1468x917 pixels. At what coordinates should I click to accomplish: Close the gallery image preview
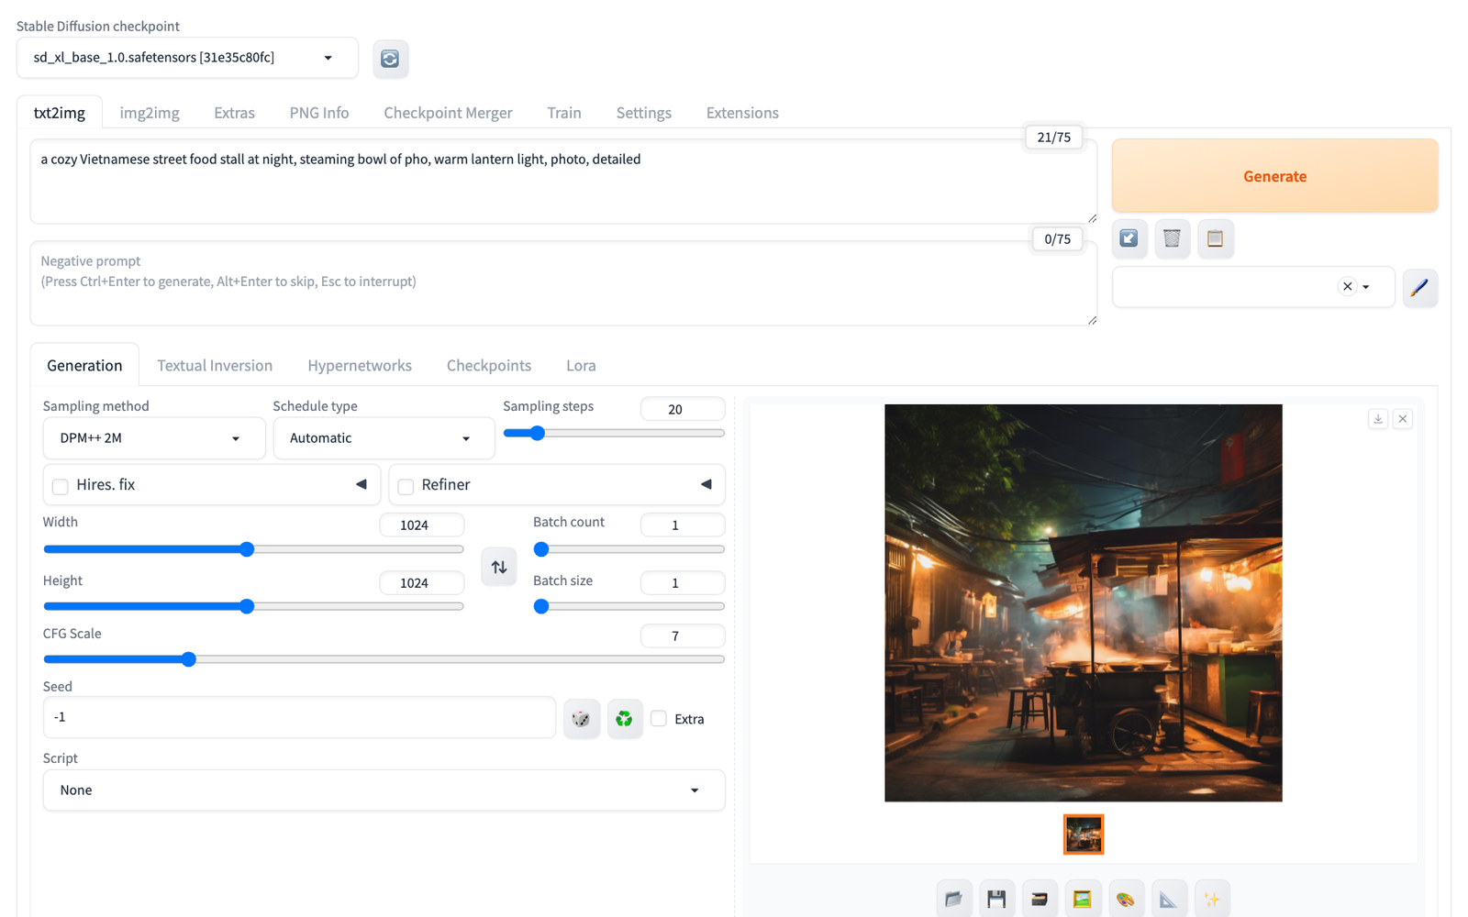click(x=1403, y=419)
